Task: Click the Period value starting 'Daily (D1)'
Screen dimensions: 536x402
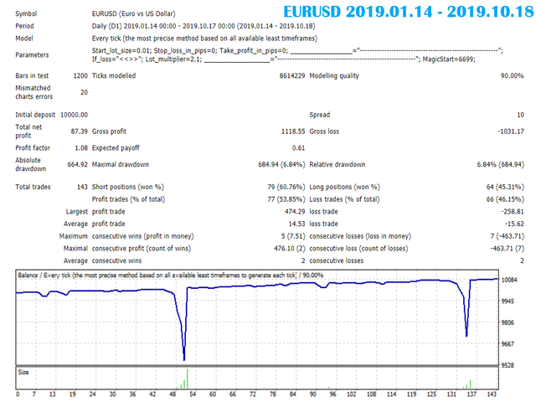Action: [x=204, y=26]
